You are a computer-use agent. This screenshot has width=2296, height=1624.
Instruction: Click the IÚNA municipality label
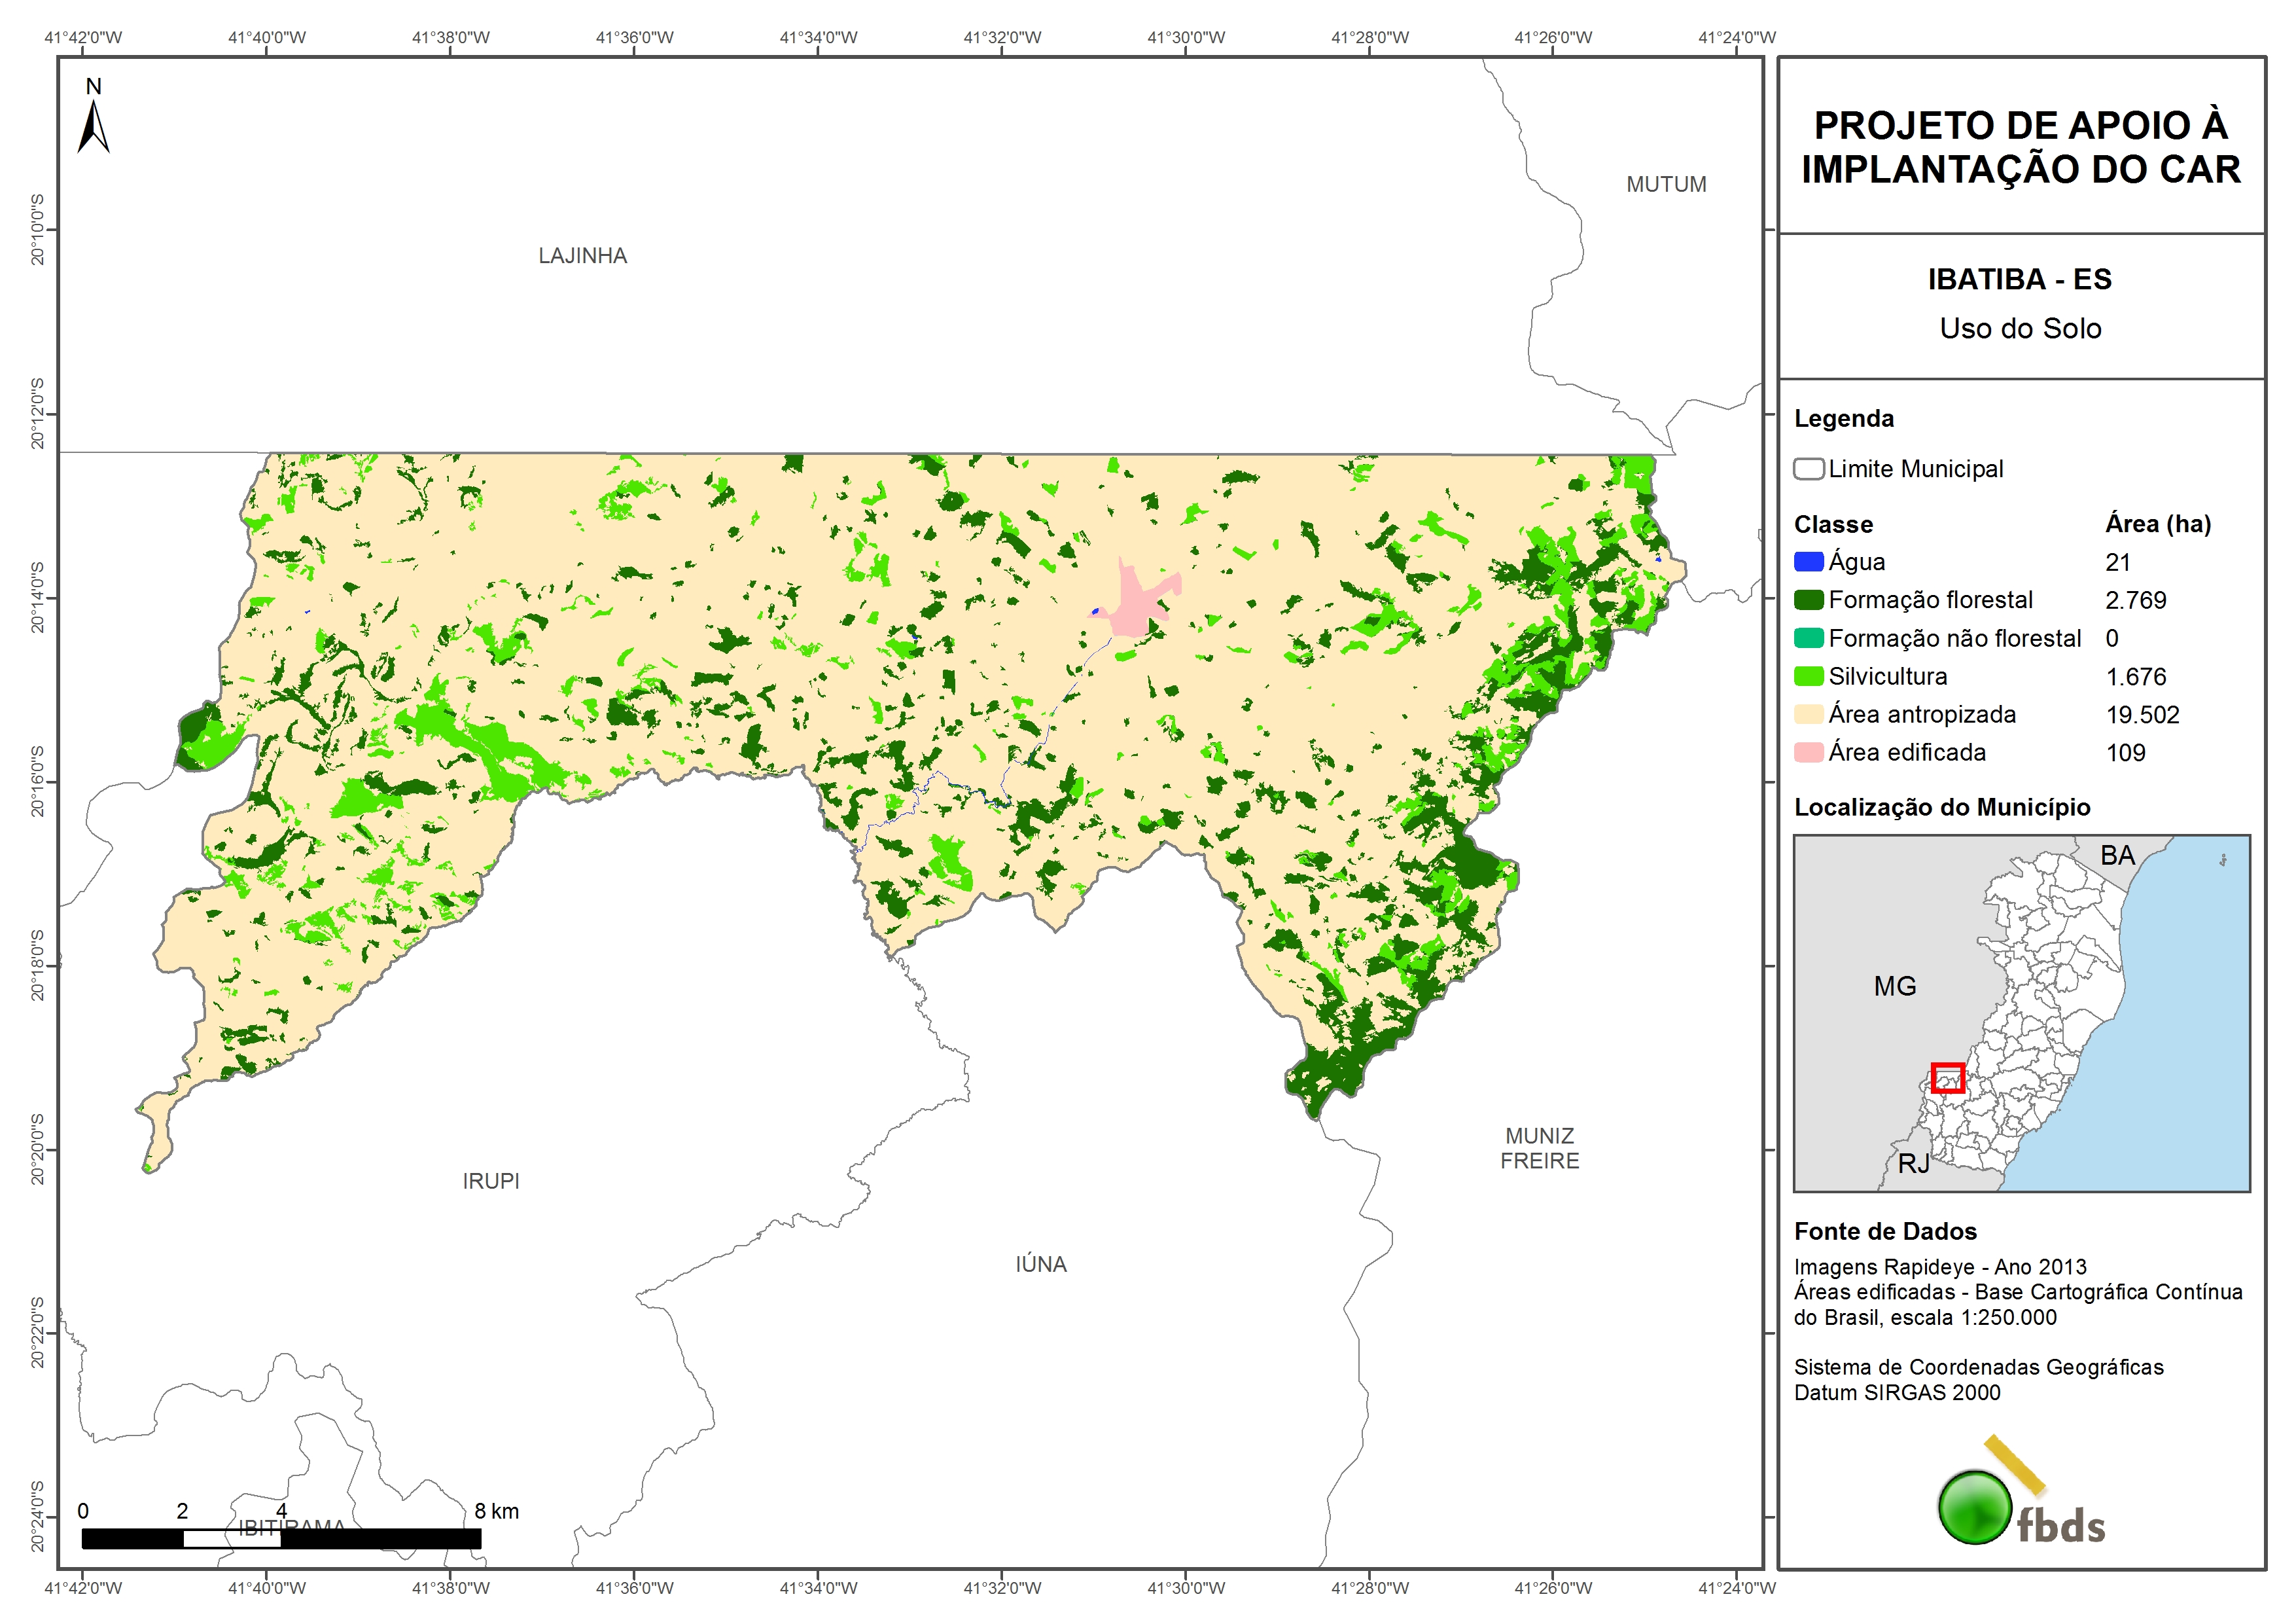(x=1041, y=1264)
